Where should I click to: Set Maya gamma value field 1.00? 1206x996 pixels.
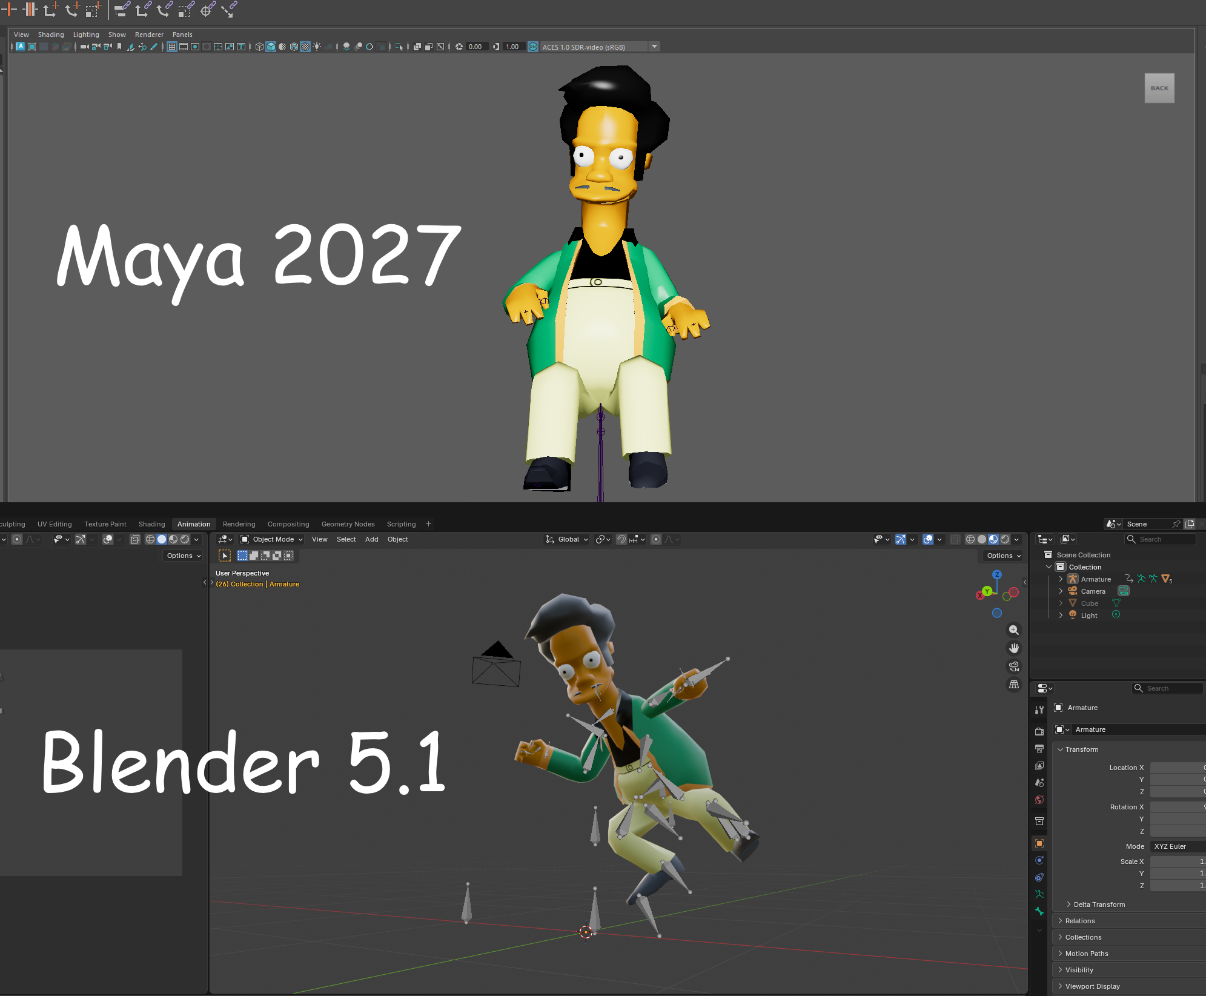(512, 47)
